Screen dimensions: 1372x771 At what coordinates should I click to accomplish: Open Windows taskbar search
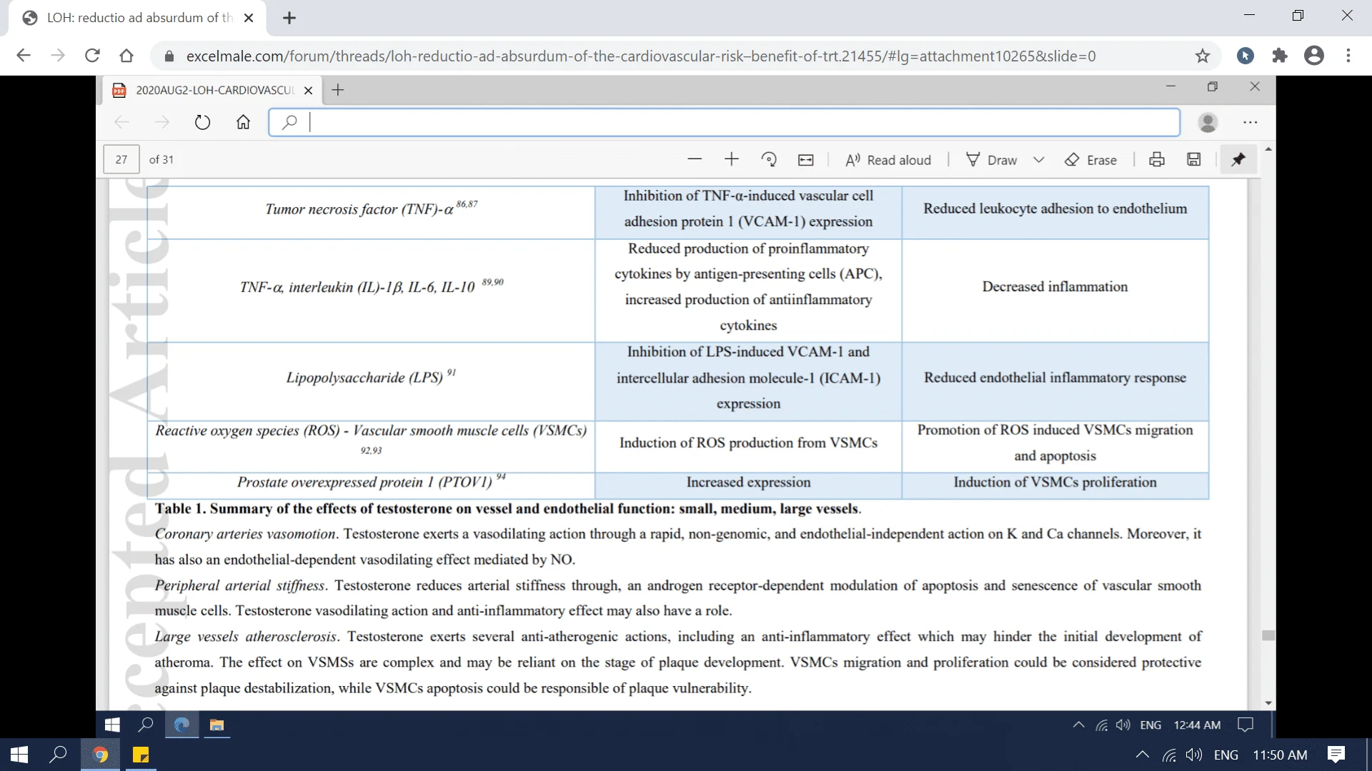[x=58, y=755]
